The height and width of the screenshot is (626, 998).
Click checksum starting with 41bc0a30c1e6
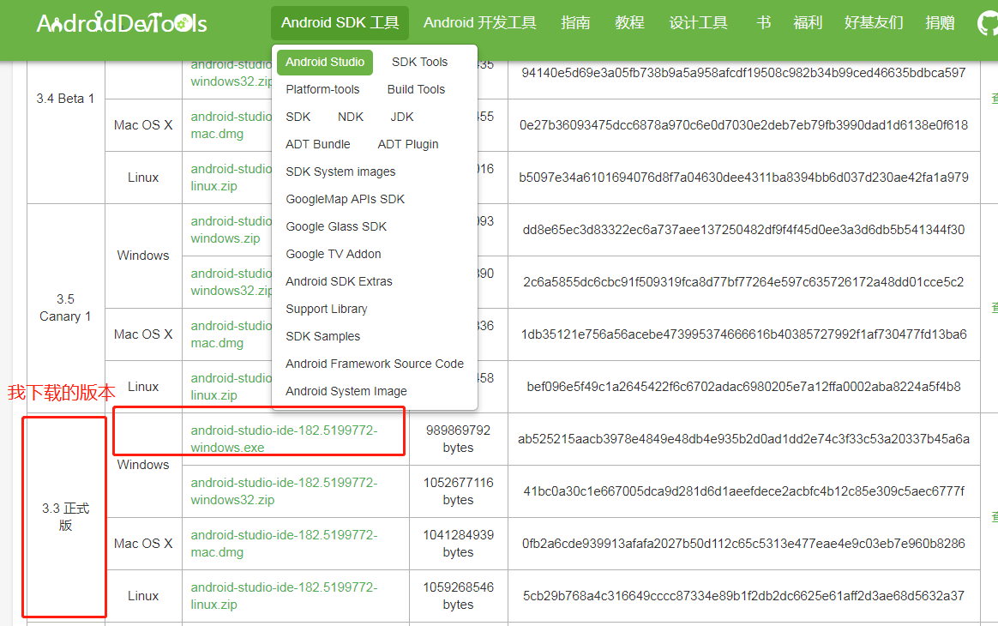tap(743, 491)
